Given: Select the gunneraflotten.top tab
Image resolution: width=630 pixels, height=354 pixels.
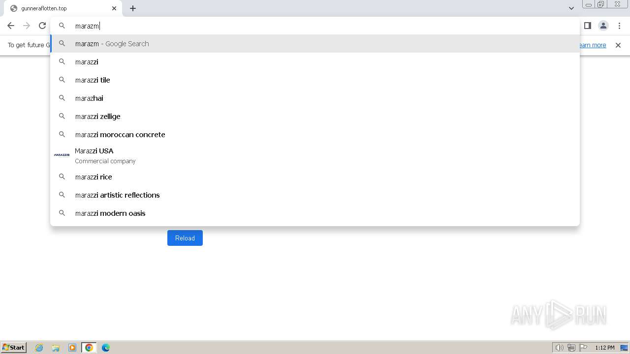Looking at the screenshot, I should [63, 8].
